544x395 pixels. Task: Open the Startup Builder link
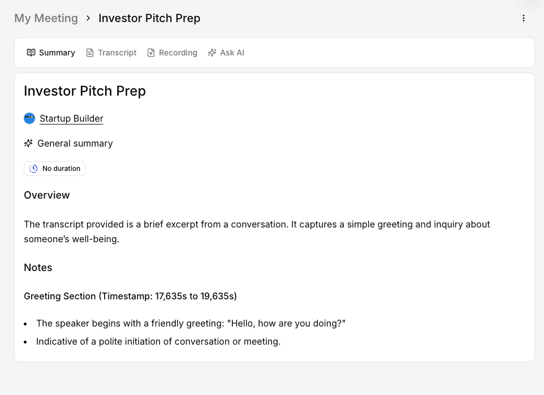71,118
